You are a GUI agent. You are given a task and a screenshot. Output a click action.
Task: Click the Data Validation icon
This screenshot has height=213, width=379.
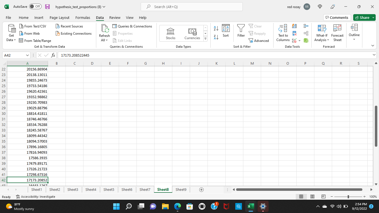pos(294,40)
